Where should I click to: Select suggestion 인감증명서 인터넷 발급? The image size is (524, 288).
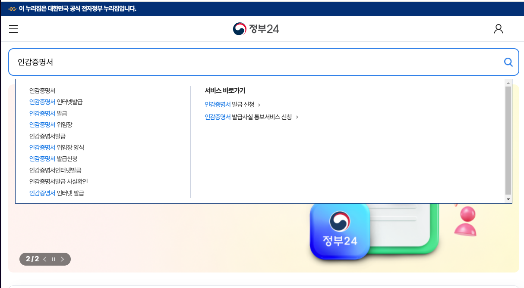coord(57,193)
